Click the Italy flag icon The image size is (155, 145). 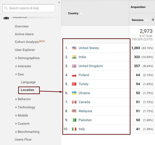[x=74, y=129]
